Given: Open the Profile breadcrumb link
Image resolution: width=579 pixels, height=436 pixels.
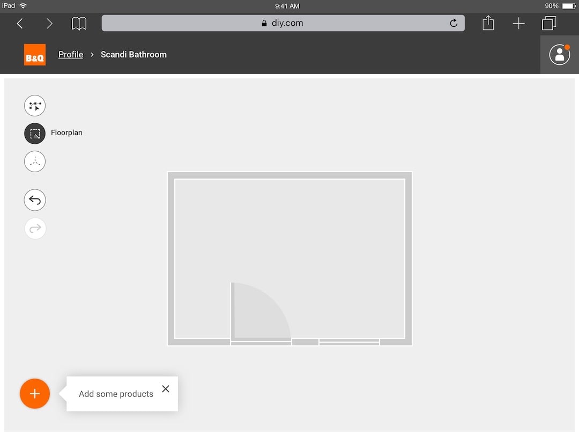Looking at the screenshot, I should 71,54.
